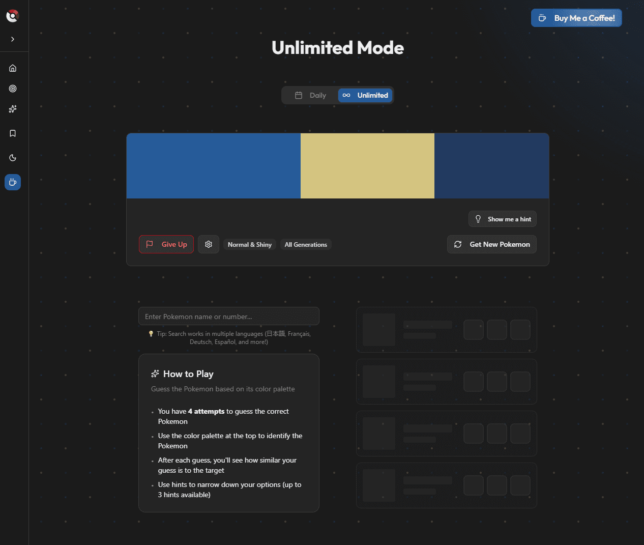Show me a hint button
The width and height of the screenshot is (644, 545).
(503, 219)
